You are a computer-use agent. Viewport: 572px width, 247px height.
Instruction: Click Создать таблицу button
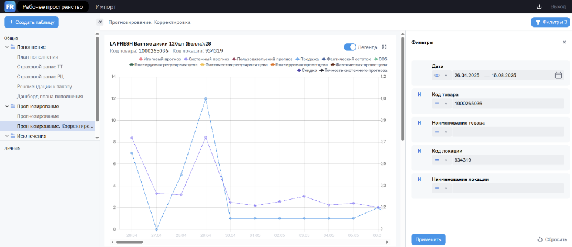31,22
